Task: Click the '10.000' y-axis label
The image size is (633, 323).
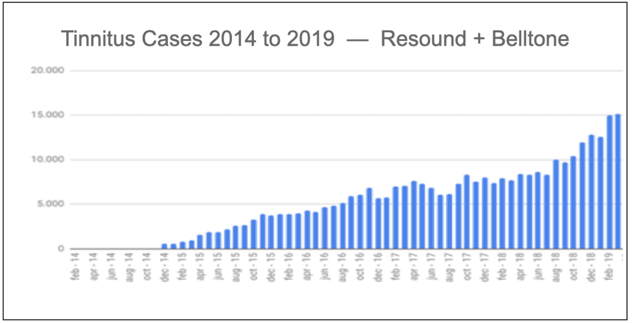Action: point(48,159)
